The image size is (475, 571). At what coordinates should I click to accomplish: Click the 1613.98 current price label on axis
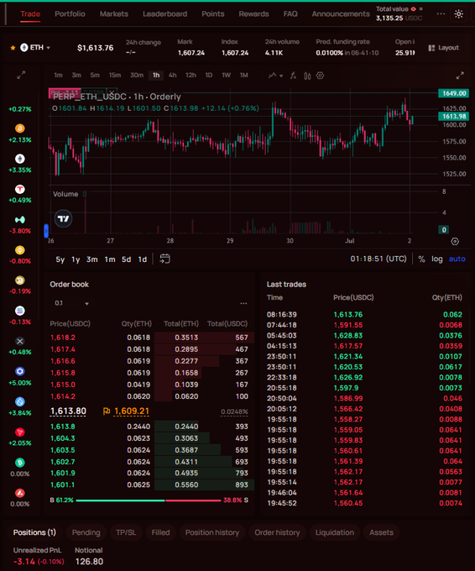tap(453, 117)
